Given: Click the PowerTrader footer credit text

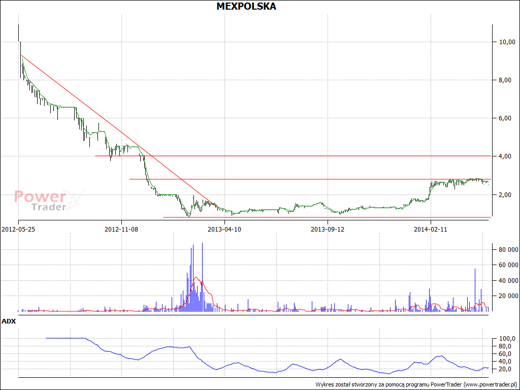Looking at the screenshot, I should tap(417, 385).
